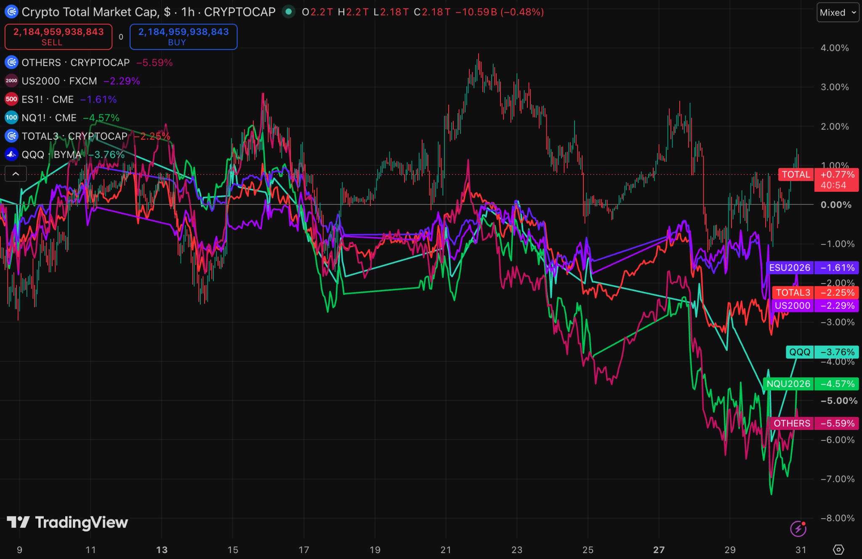Image resolution: width=862 pixels, height=559 pixels.
Task: Click the close value C2.18T in the header
Action: tap(432, 12)
